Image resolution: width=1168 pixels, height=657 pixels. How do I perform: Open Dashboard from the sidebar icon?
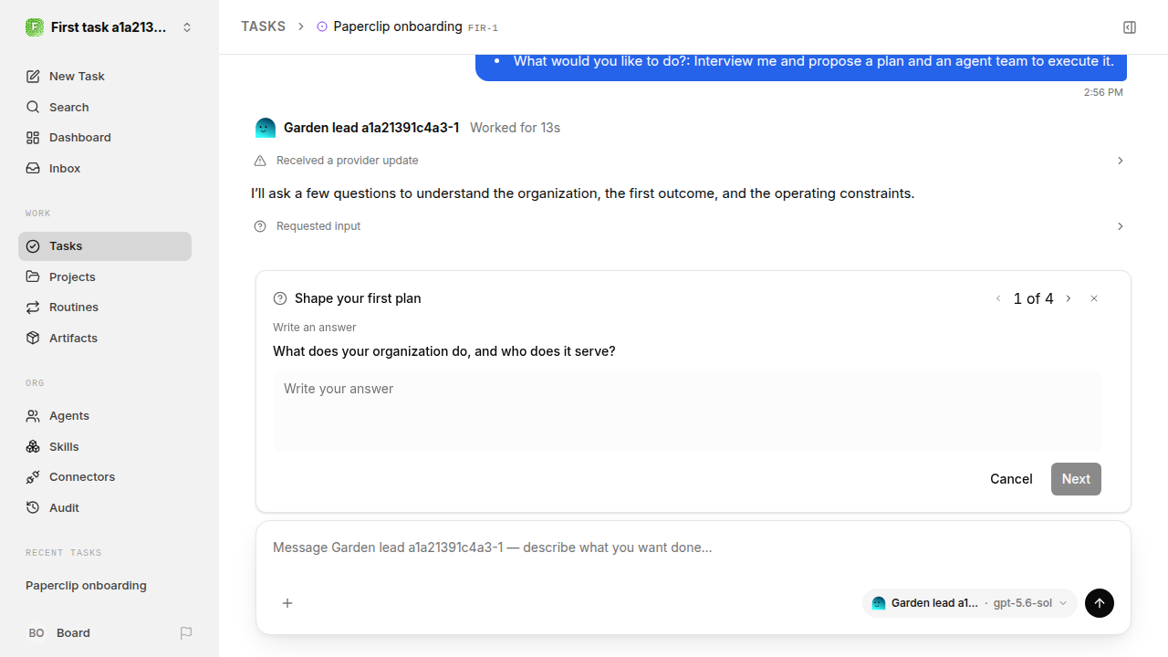(x=33, y=138)
